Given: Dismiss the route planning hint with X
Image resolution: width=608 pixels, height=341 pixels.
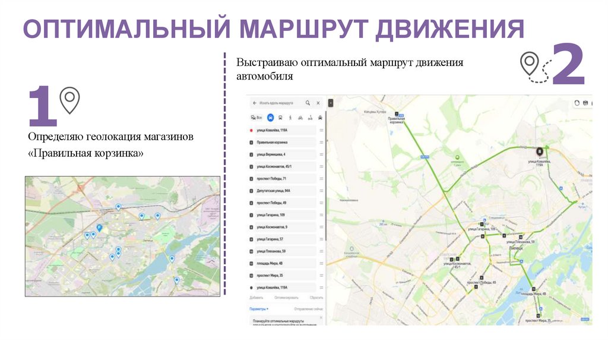Looking at the screenshot, I should point(321,318).
